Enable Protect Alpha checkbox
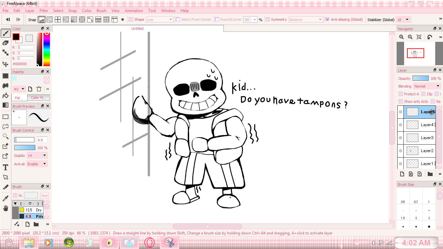Screen dimensions: 443x249 tap(401, 94)
